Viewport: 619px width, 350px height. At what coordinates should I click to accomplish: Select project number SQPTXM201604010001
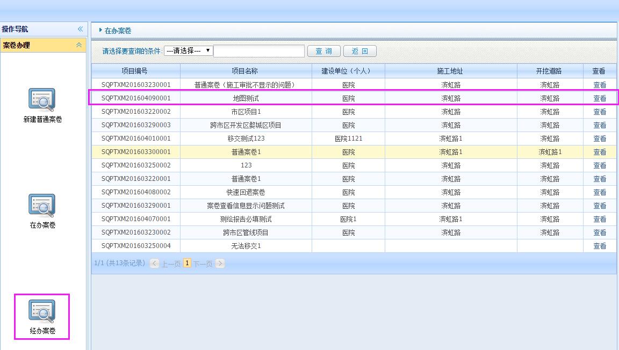[136, 138]
